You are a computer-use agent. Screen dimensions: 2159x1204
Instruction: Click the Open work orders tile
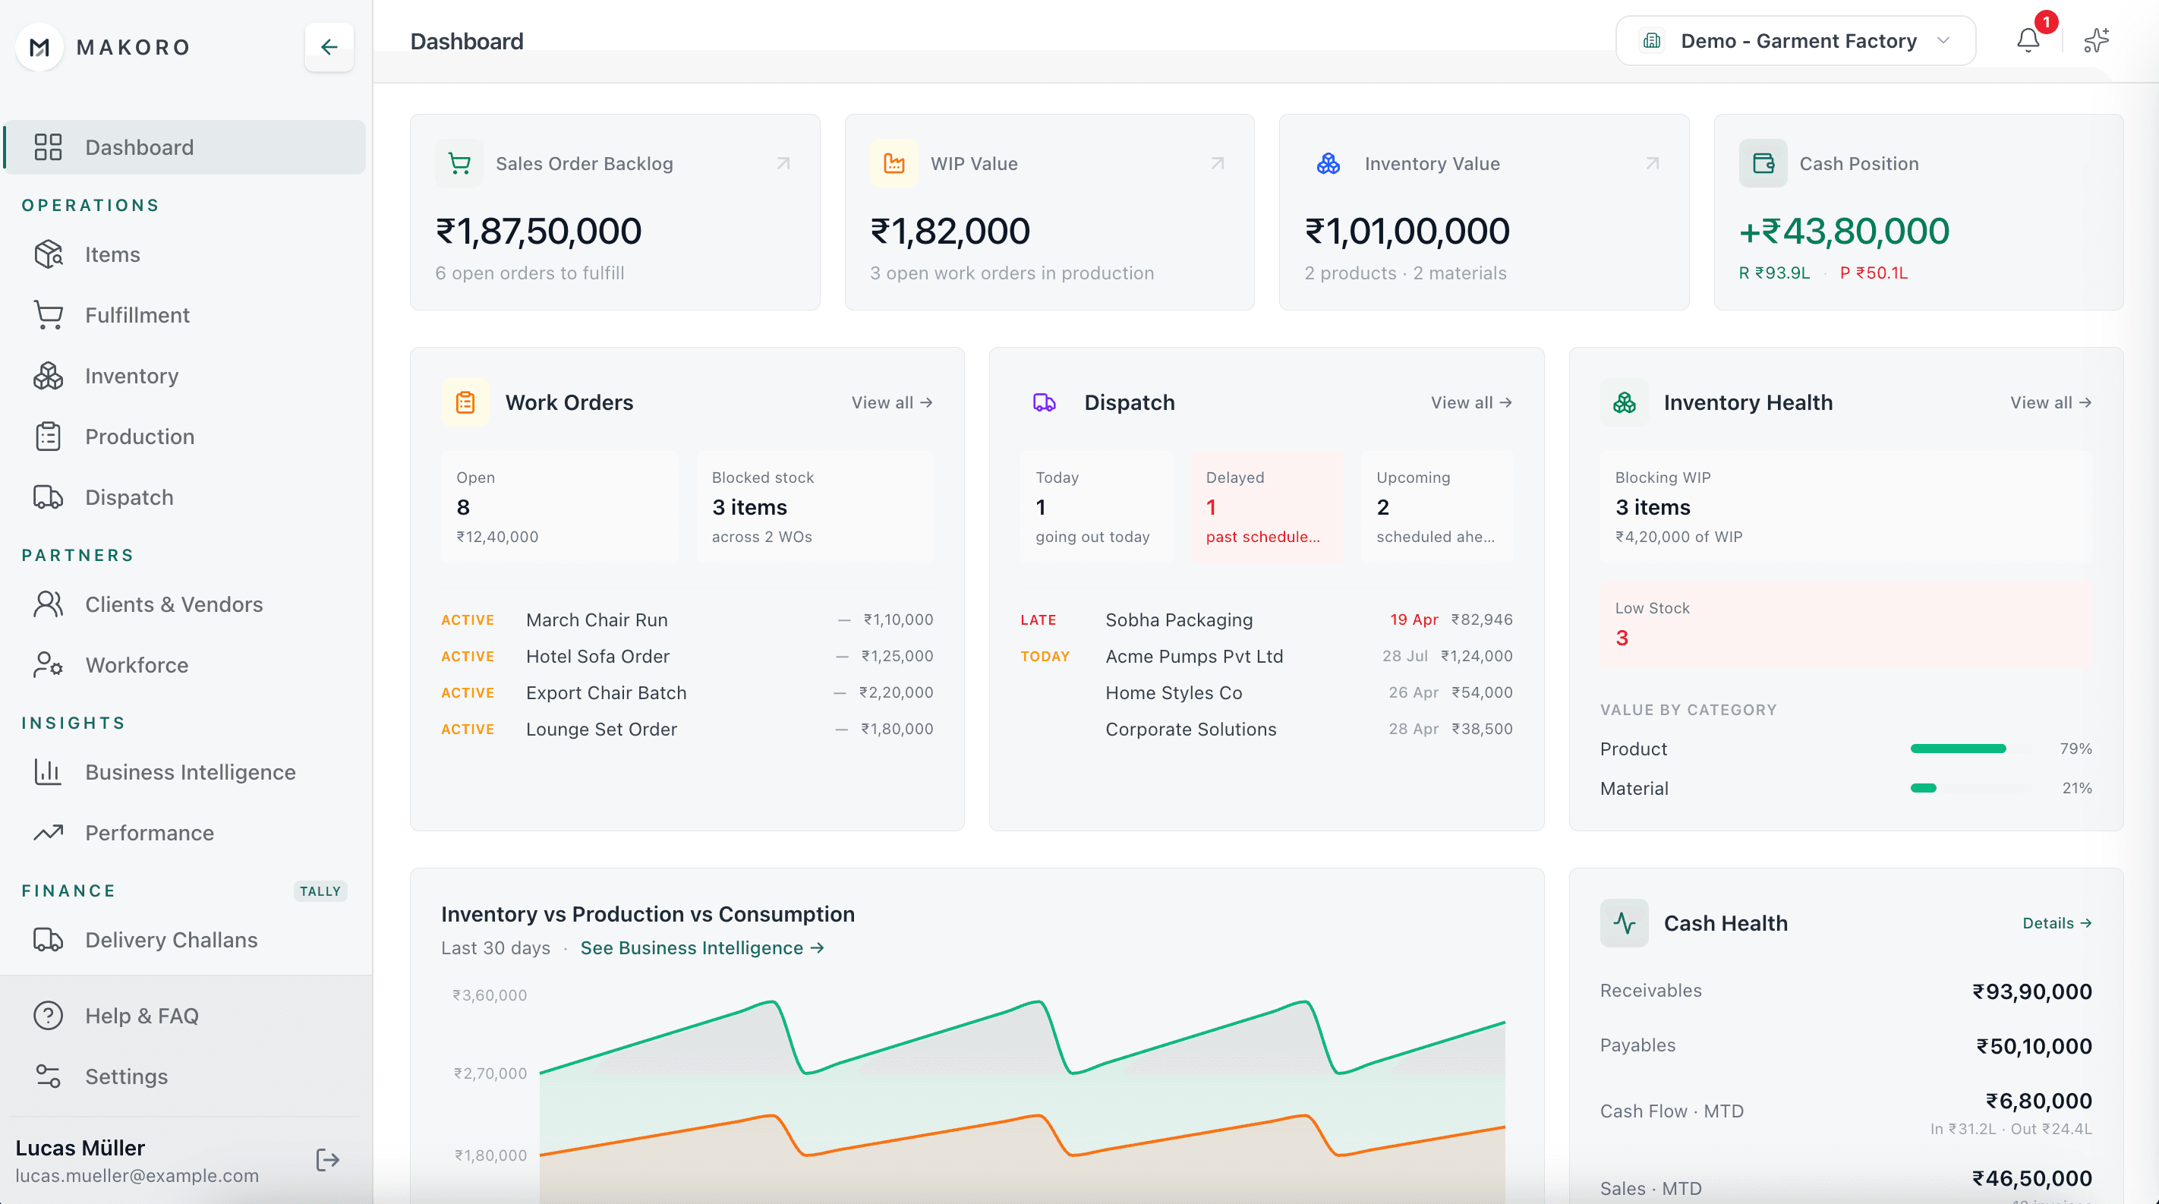coord(559,507)
